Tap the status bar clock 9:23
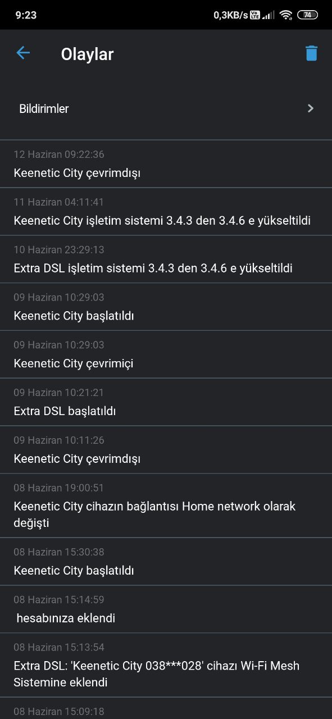The image size is (332, 719). [26, 15]
